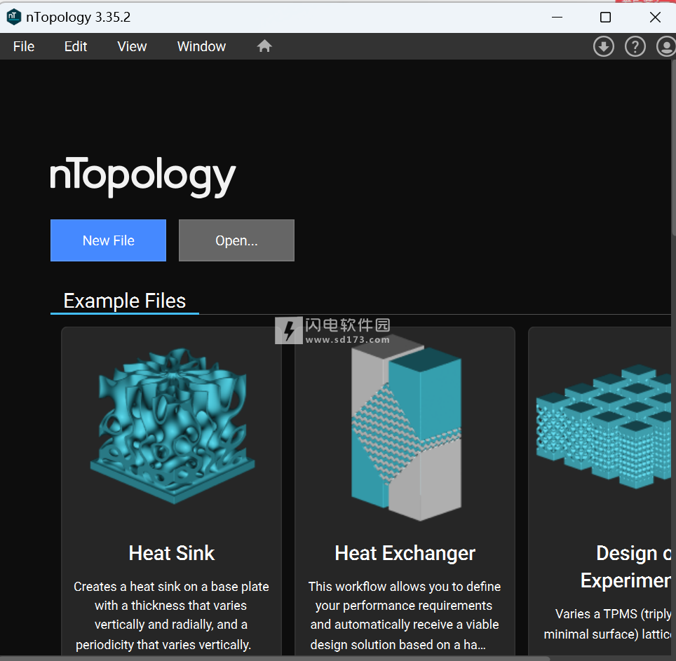Click the Heat Exchanger title text
This screenshot has height=661, width=676.
pos(405,553)
